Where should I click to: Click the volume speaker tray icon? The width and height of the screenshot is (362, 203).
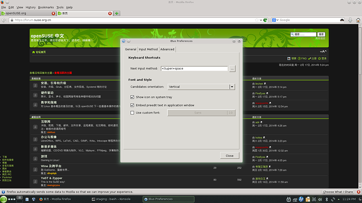pyautogui.click(x=320, y=199)
